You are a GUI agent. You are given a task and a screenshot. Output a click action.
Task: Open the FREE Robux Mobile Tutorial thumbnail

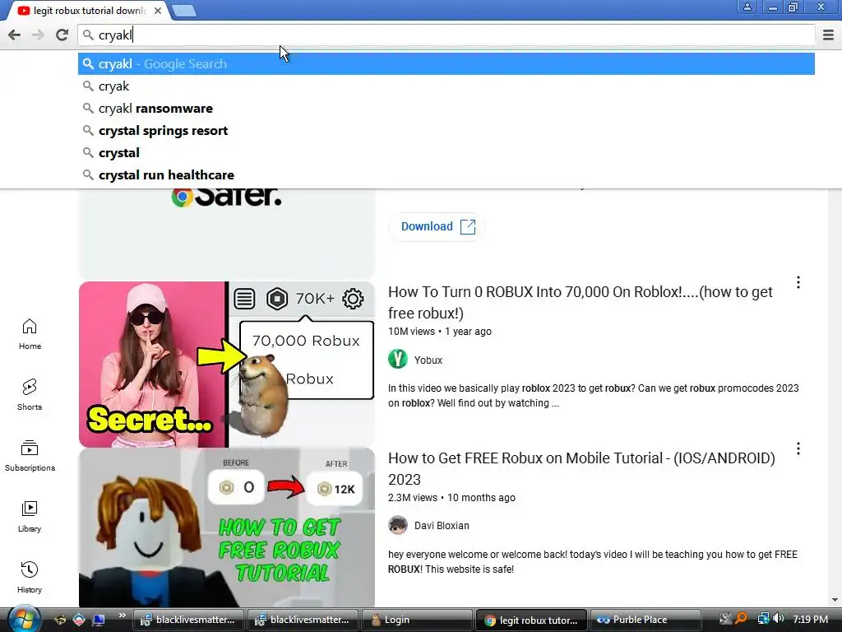(x=227, y=527)
